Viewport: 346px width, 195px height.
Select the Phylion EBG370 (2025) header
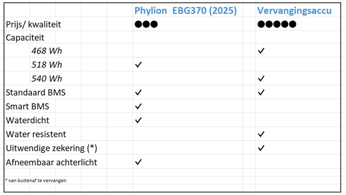pos(185,11)
